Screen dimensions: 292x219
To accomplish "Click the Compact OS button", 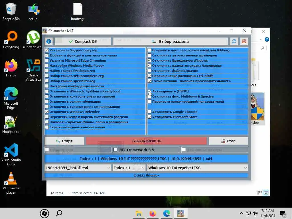I will coord(83,41).
